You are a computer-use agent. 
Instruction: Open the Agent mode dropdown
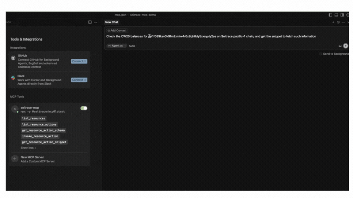(x=116, y=46)
